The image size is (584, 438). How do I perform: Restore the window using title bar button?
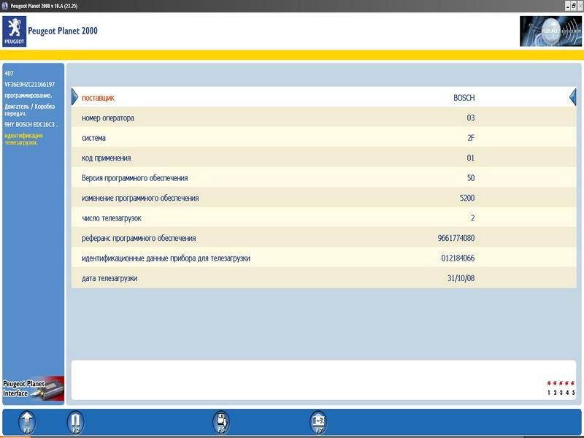point(572,5)
